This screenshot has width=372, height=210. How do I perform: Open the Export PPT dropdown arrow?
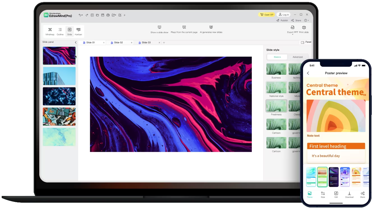(293, 34)
